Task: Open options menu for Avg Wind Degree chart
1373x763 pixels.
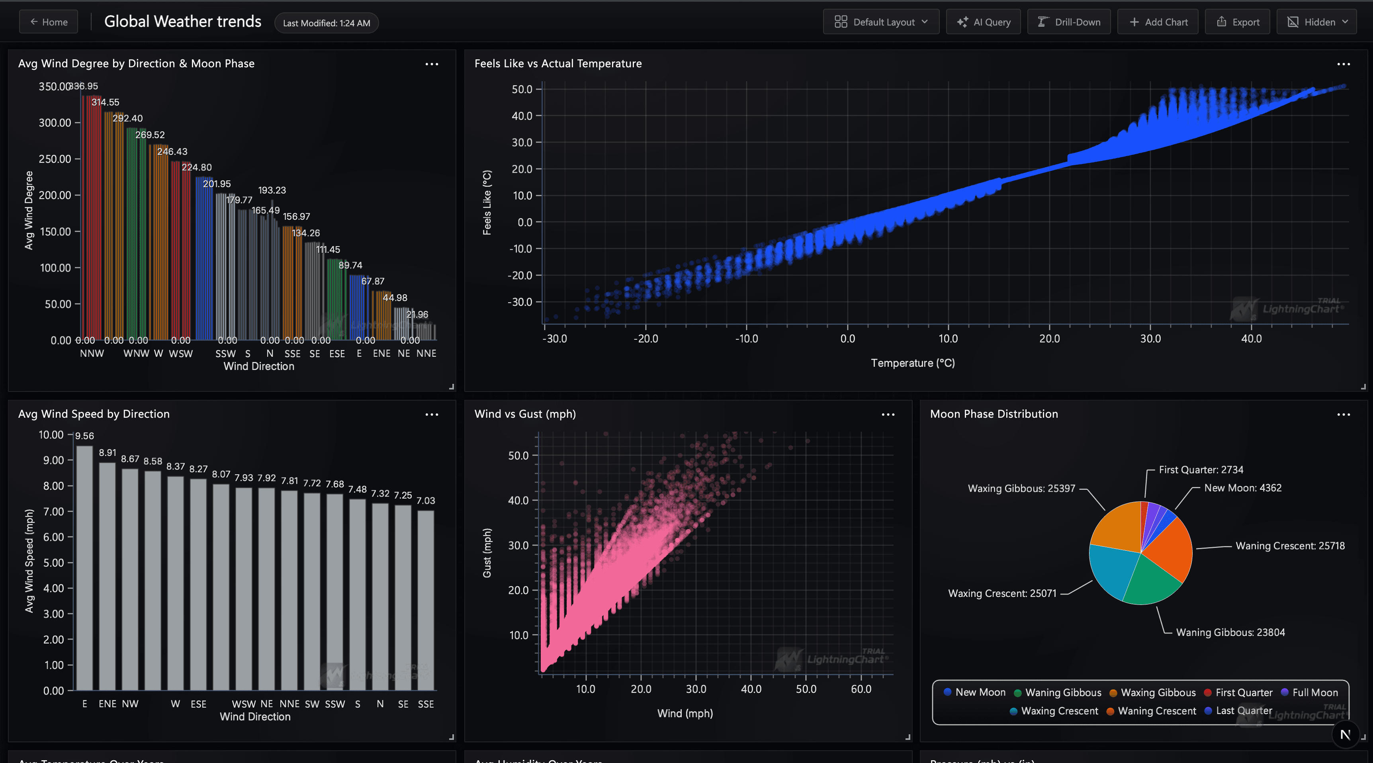Action: (432, 64)
